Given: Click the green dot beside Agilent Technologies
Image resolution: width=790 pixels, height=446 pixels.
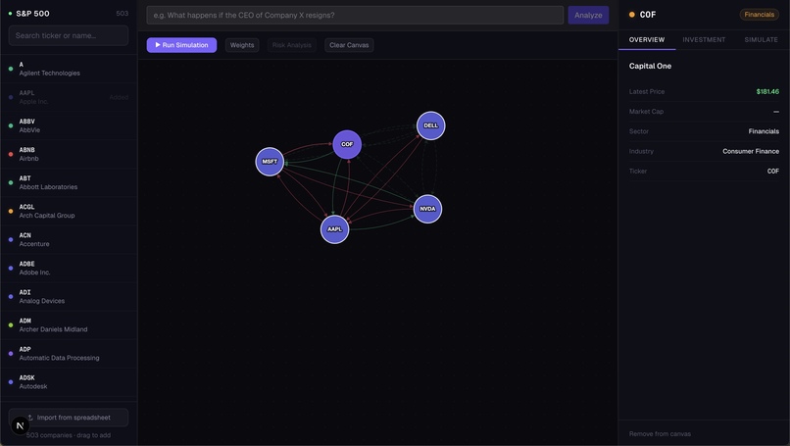Looking at the screenshot, I should pyautogui.click(x=11, y=69).
